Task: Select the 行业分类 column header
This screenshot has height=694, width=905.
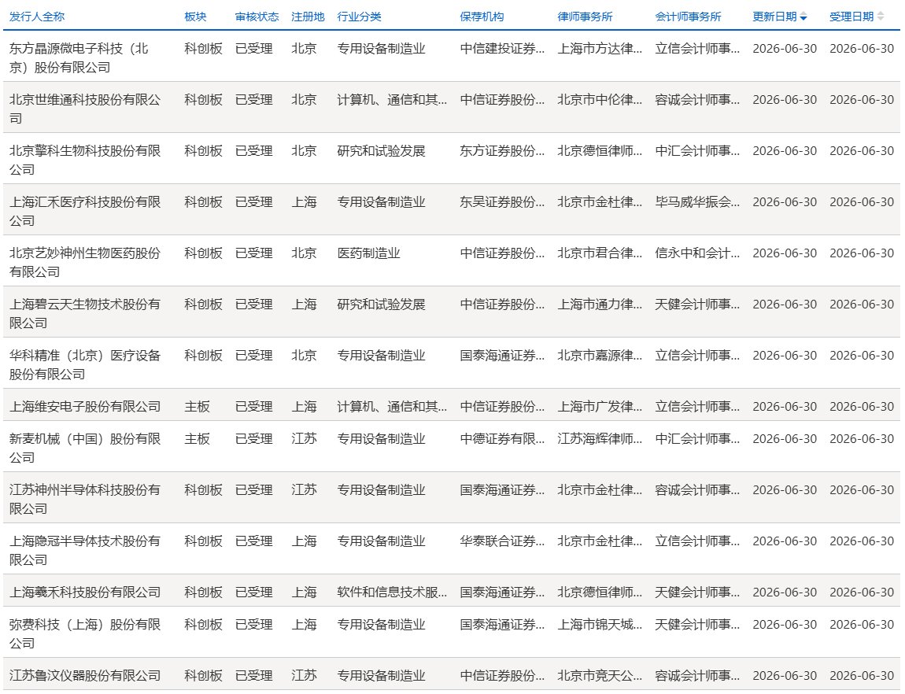Action: pyautogui.click(x=359, y=17)
